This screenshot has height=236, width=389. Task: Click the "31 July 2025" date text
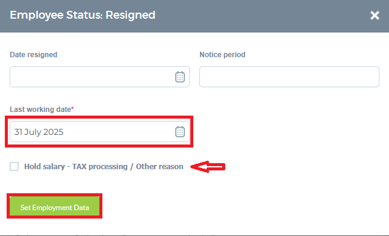[x=39, y=132]
